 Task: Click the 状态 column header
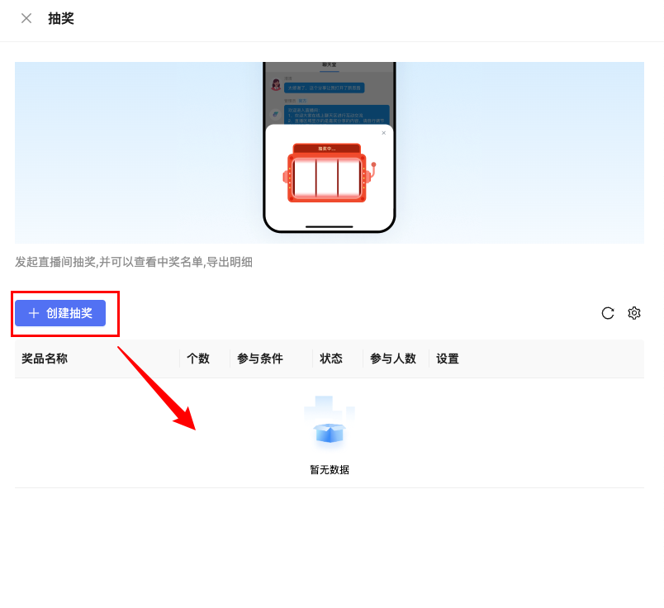[x=331, y=359]
